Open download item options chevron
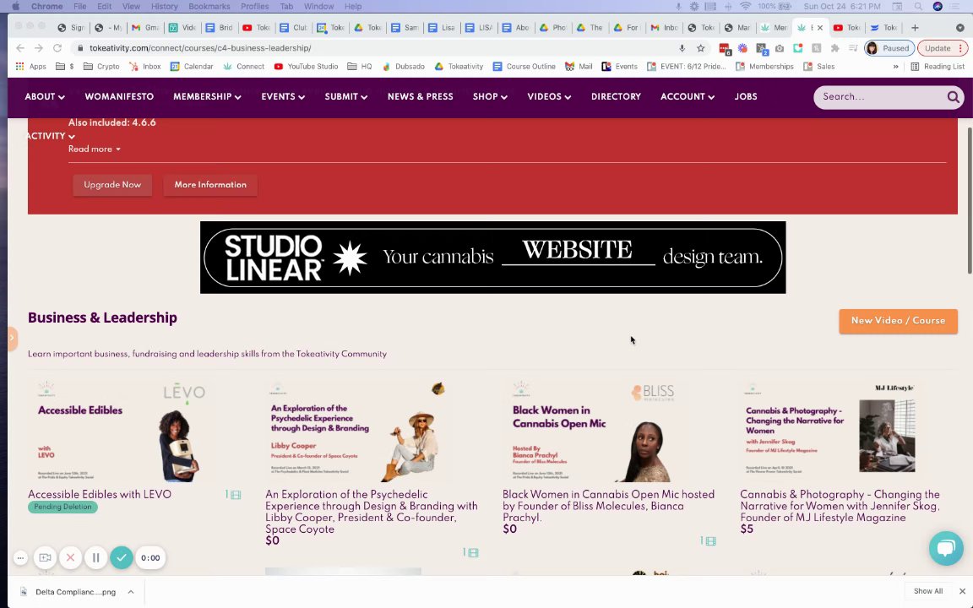973x608 pixels. (131, 592)
